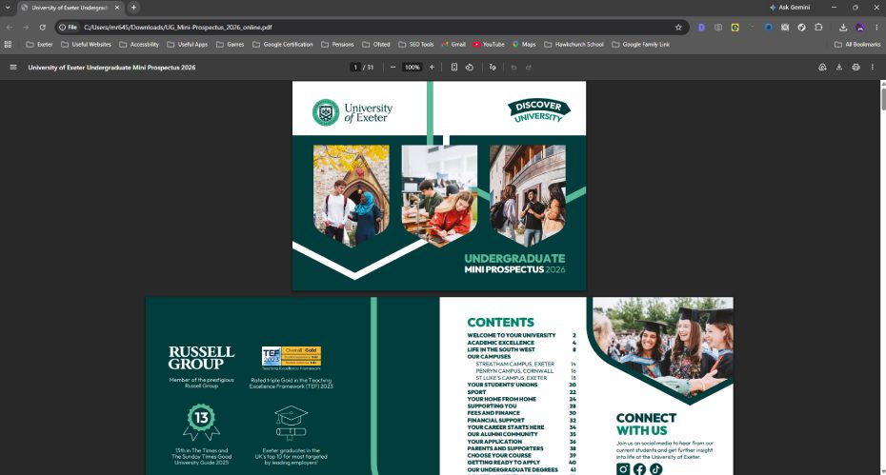Click 'GETTING READY TO APPLY' contents entry

pos(503,463)
